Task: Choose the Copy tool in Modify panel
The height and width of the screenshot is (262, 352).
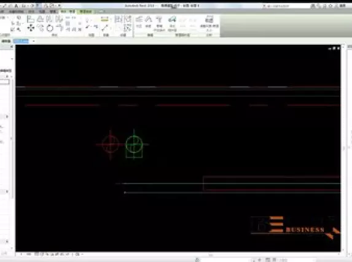Action: tap(41, 28)
